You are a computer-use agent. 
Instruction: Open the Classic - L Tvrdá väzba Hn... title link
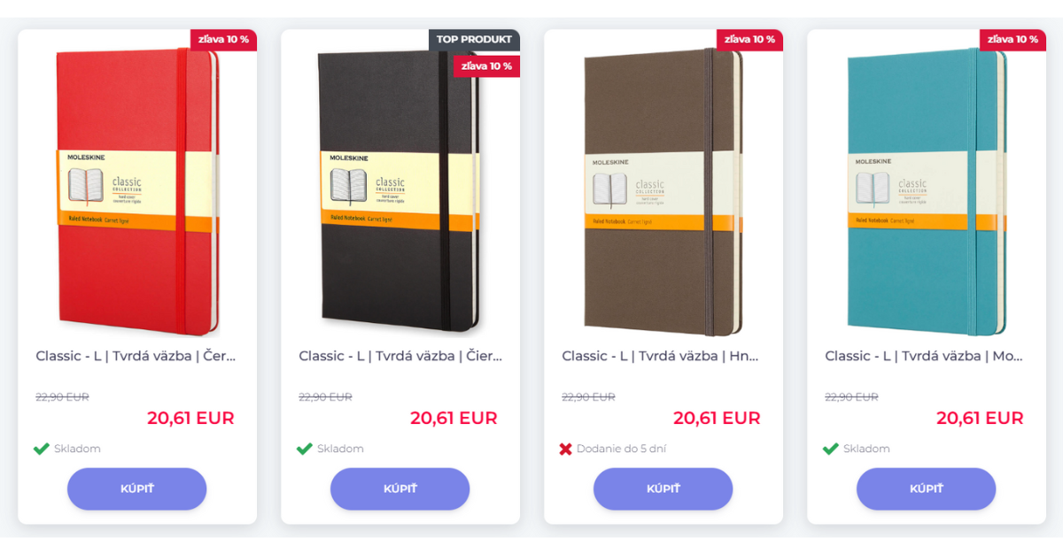pos(661,356)
